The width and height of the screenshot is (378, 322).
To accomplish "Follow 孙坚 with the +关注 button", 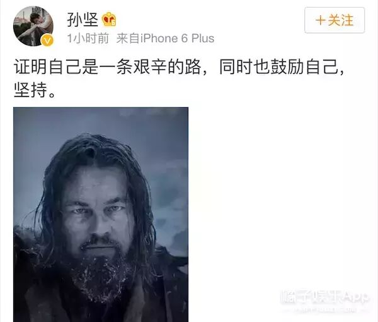I will click(x=335, y=20).
